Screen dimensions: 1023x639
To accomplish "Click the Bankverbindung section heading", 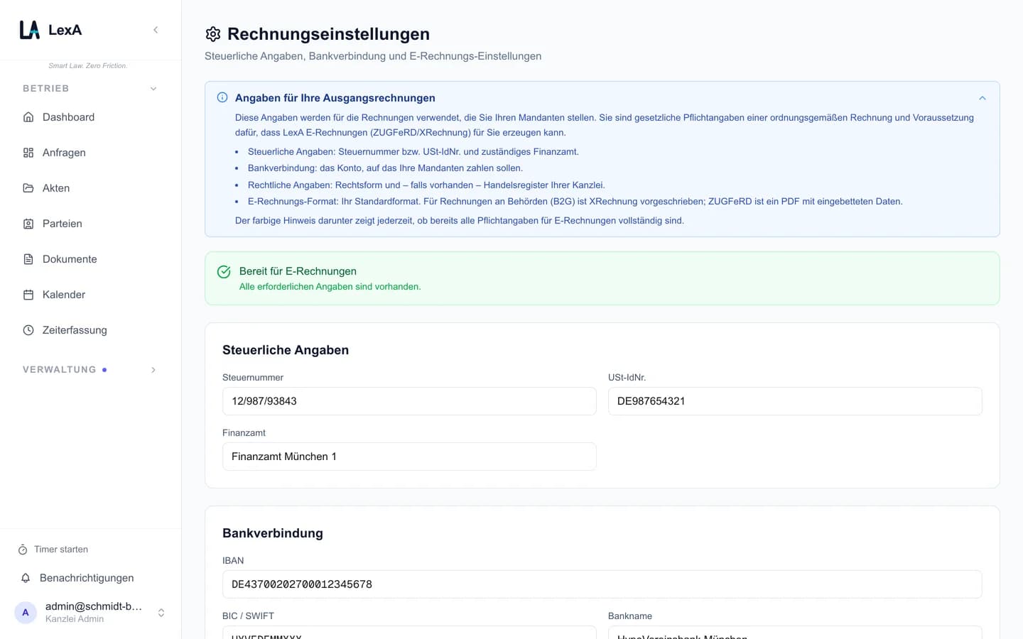I will pos(273,533).
